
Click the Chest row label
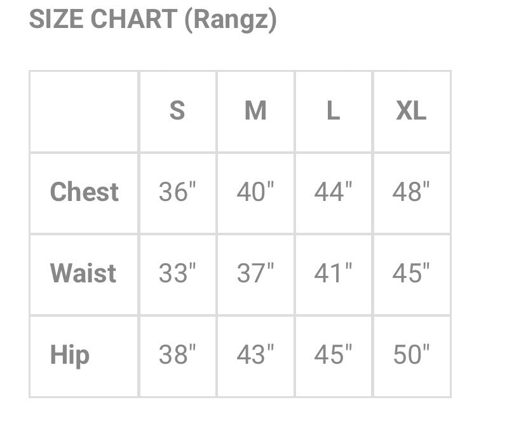tap(84, 192)
